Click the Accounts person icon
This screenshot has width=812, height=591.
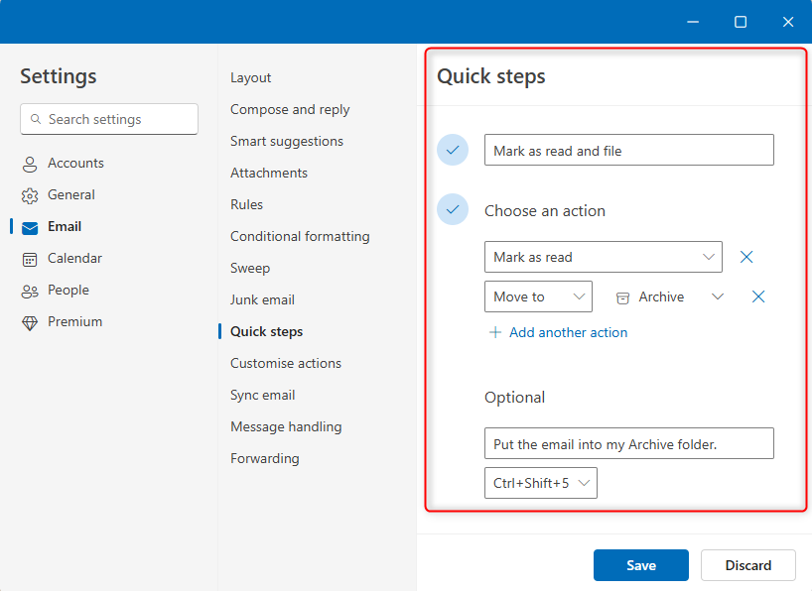(x=30, y=164)
